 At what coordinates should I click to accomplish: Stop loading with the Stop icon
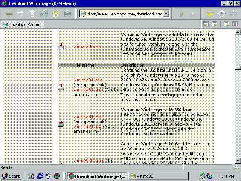click(x=32, y=14)
